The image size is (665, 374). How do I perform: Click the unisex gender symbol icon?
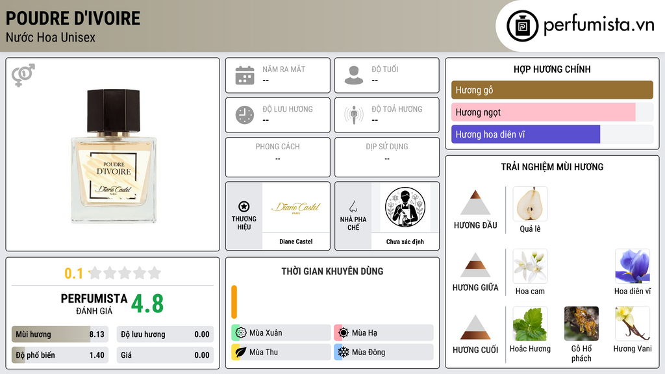point(23,75)
